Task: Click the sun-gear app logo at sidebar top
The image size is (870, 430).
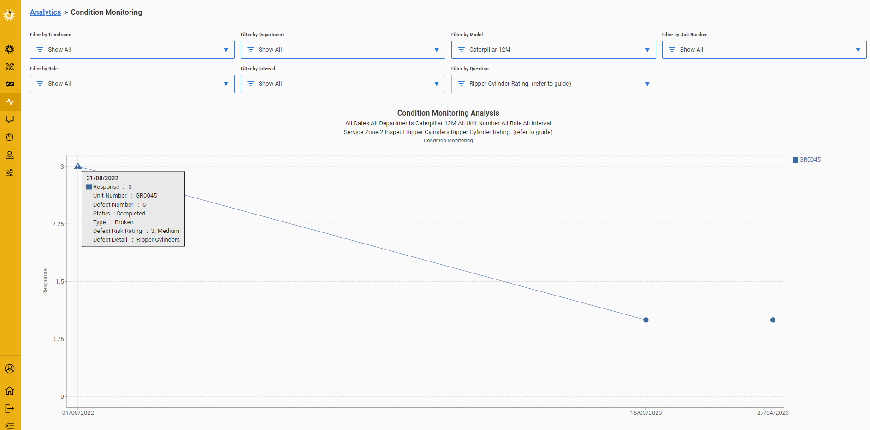Action: click(9, 15)
